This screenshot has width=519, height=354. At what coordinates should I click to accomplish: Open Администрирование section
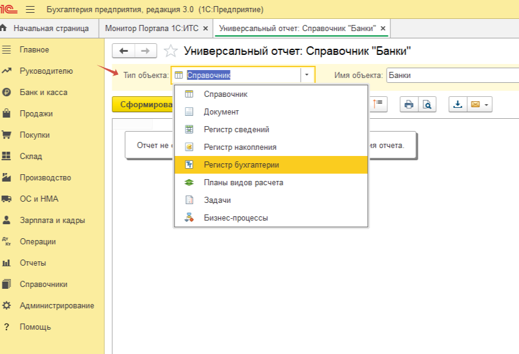[x=52, y=305]
